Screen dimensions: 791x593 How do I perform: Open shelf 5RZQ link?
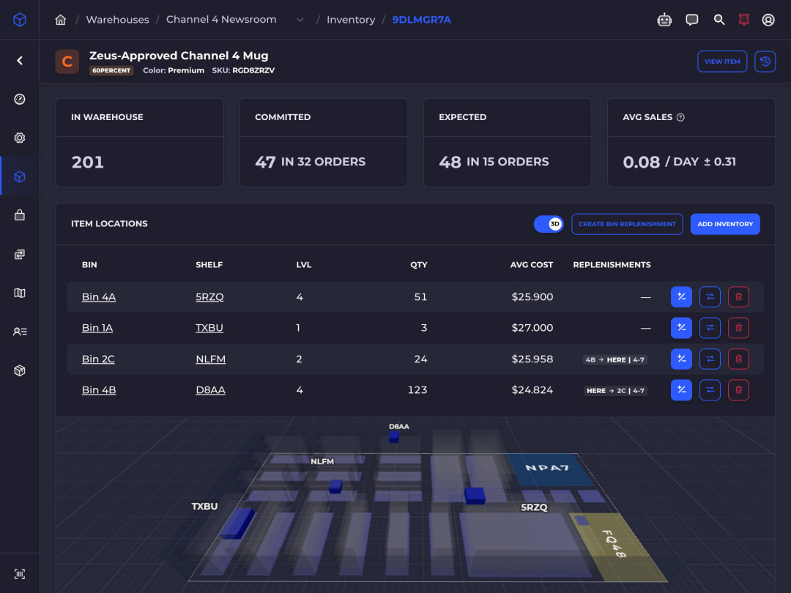point(209,297)
